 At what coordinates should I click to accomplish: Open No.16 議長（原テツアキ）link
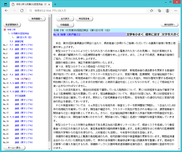pyautogui.click(x=24, y=109)
